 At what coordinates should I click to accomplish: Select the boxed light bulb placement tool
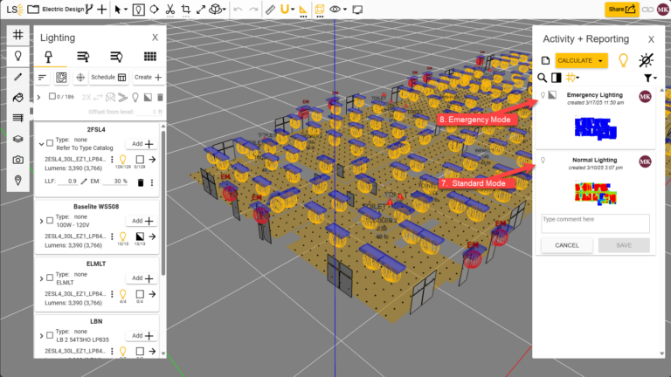pos(138,10)
